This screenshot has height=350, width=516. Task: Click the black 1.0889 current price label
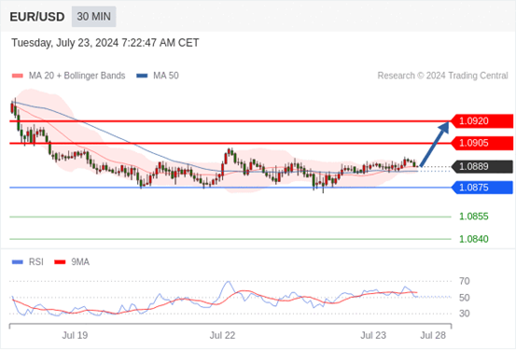pos(481,167)
